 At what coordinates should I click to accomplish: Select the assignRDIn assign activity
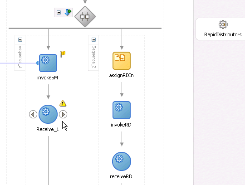click(x=122, y=61)
